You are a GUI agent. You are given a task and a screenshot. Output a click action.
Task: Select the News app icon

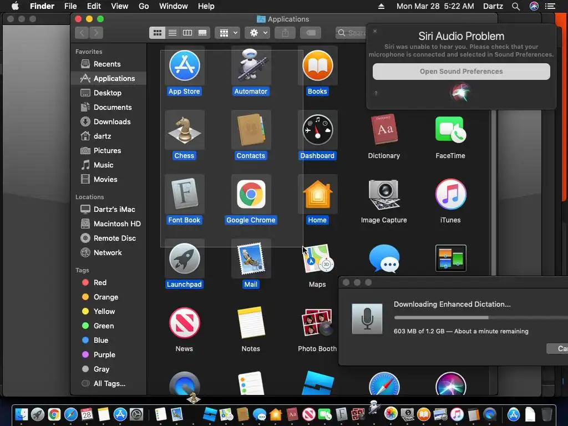[184, 323]
